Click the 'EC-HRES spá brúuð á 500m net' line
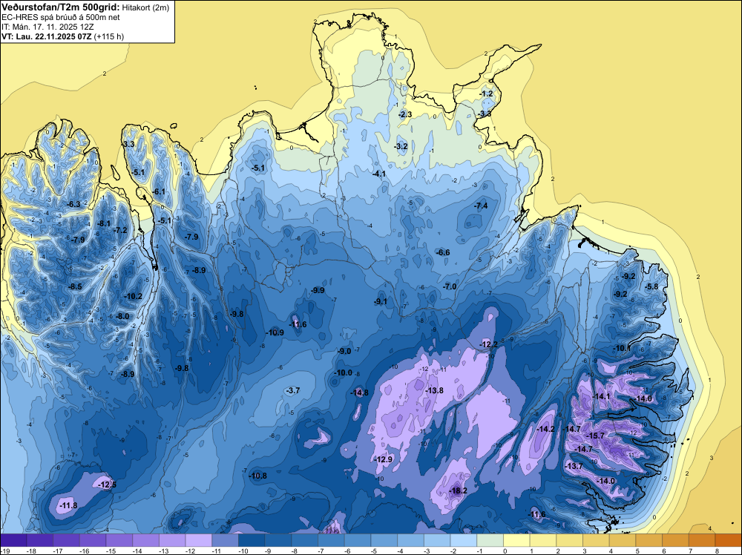The width and height of the screenshot is (742, 555). [61, 17]
